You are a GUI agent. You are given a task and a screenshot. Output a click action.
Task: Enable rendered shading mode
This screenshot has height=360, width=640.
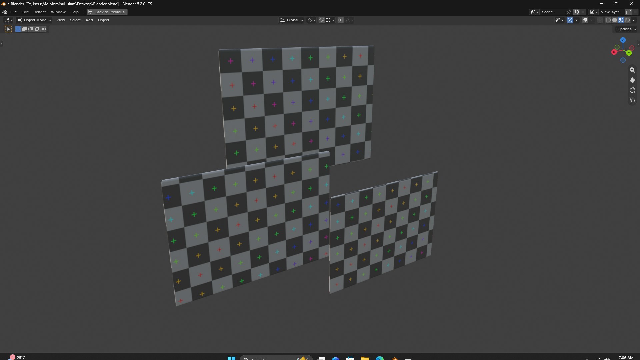627,20
